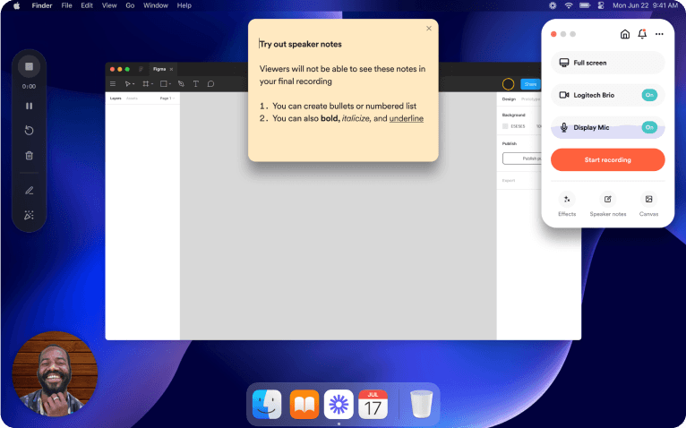Click the 'Try out speaker notes' heading text
The height and width of the screenshot is (428, 686).
tap(301, 44)
